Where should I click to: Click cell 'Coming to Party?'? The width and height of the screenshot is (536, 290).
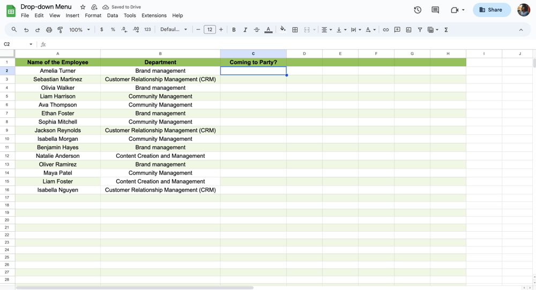254,62
